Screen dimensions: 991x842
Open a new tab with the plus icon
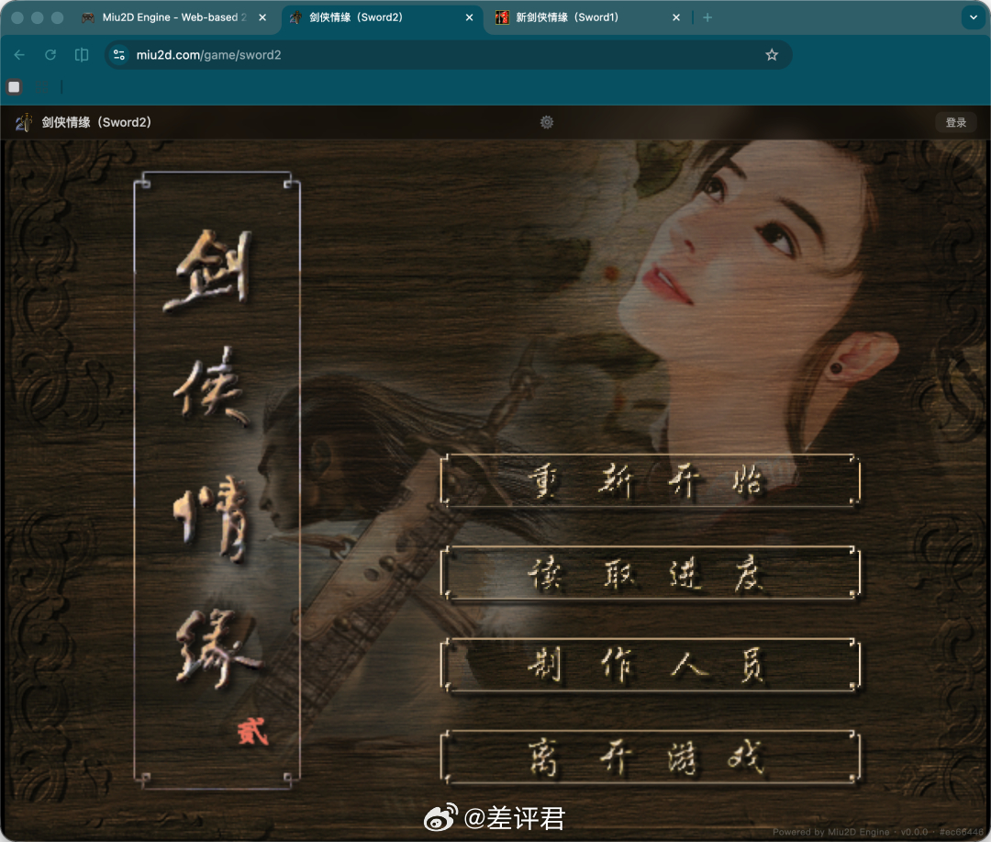point(707,17)
